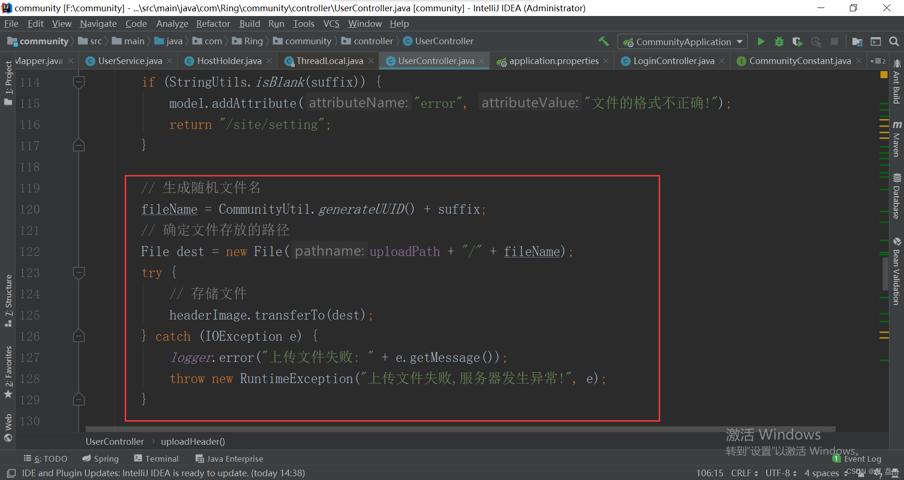The width and height of the screenshot is (904, 480).
Task: Open Search Everywhere magnifier icon
Action: coord(894,41)
